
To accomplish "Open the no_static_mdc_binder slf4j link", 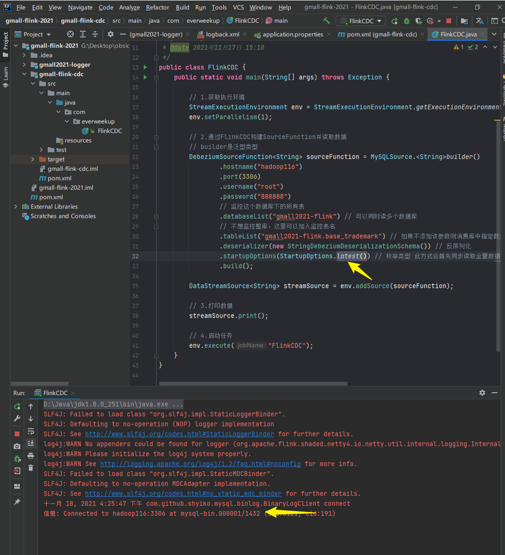I will (x=183, y=493).
